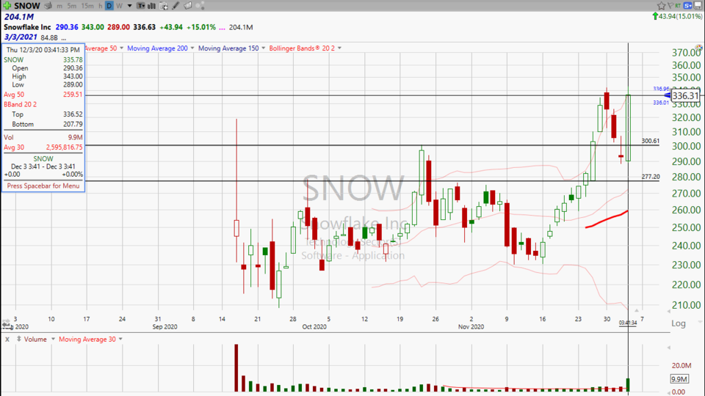Click the 3/3/2021 earnings date
This screenshot has width=705, height=396.
pyautogui.click(x=21, y=37)
